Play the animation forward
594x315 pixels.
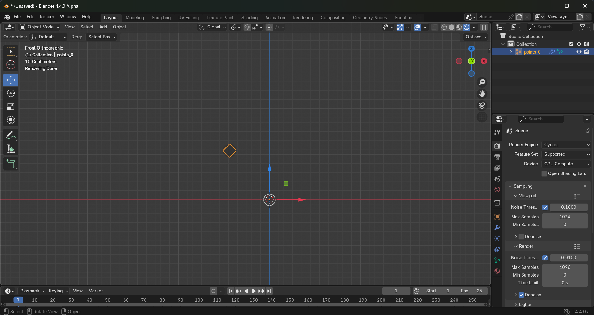[x=254, y=291]
